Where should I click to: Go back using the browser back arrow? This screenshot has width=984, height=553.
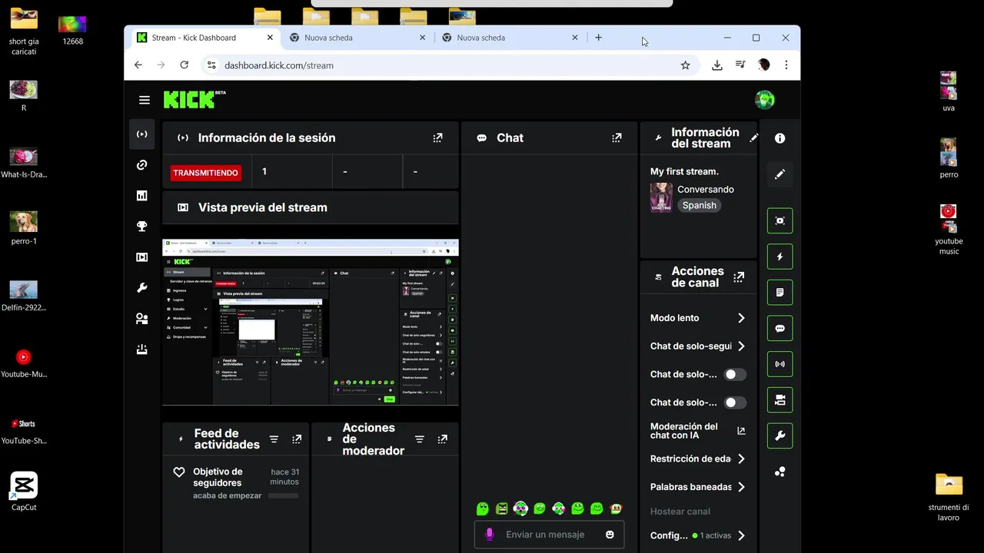click(138, 65)
